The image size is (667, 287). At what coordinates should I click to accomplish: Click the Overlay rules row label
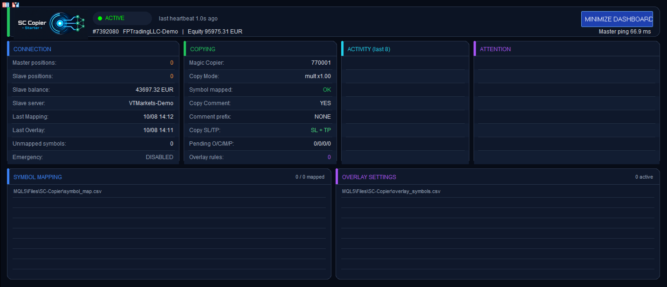206,157
